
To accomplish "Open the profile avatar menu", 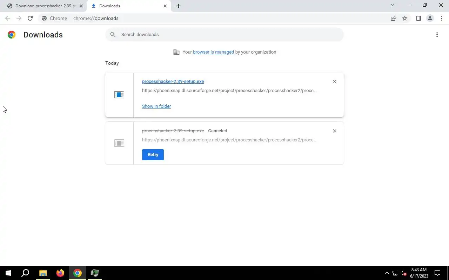I will pos(430,18).
